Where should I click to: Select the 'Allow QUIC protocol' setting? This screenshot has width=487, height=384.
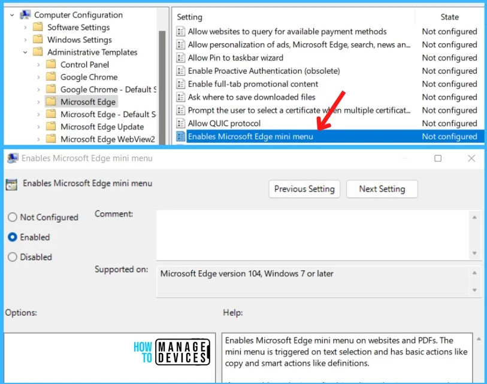point(224,123)
